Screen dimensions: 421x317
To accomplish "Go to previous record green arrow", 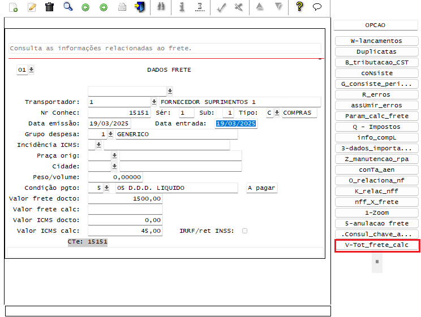I will tap(85, 7).
